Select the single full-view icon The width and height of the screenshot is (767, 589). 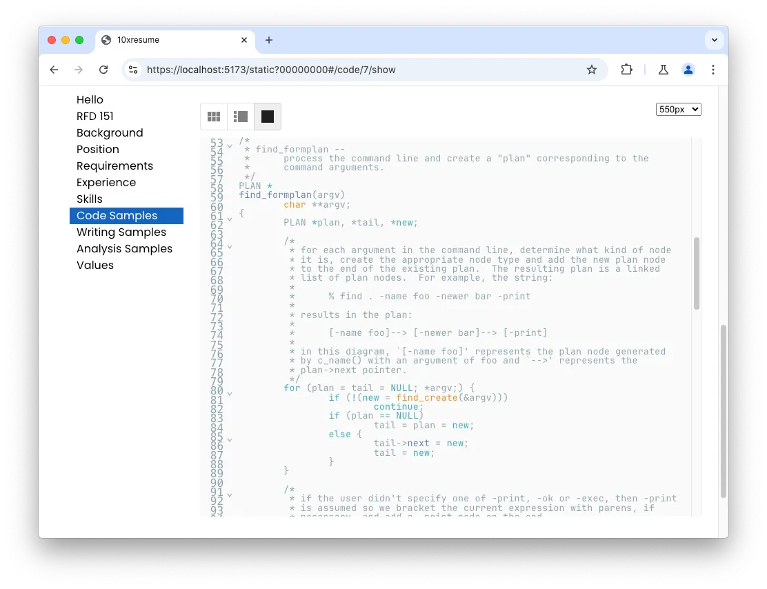(267, 116)
